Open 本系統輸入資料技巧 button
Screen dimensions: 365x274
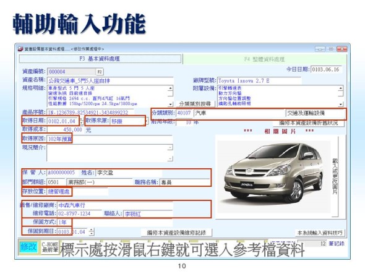(320, 233)
